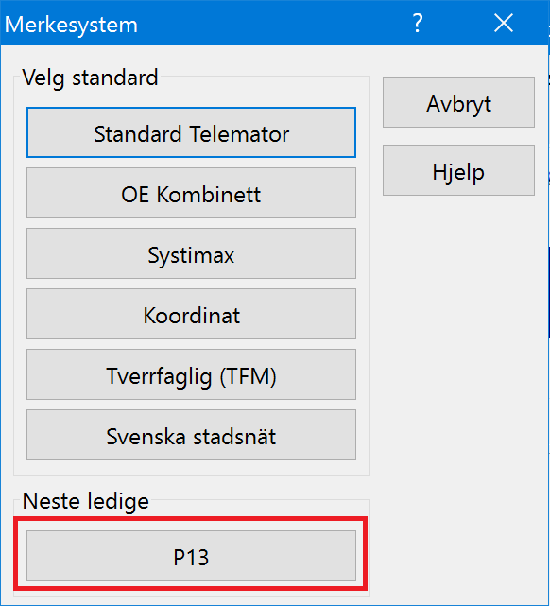Cancel the dialog with Avbryt
Image resolution: width=550 pixels, height=606 pixels.
[x=458, y=102]
